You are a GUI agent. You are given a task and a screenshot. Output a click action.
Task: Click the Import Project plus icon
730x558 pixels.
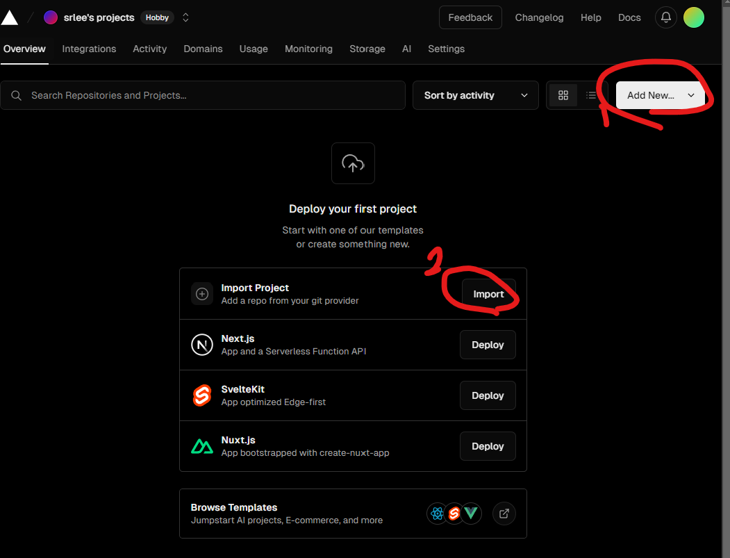(202, 294)
